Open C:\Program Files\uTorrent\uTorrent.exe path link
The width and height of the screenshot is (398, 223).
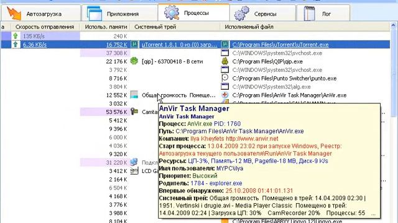click(x=280, y=45)
